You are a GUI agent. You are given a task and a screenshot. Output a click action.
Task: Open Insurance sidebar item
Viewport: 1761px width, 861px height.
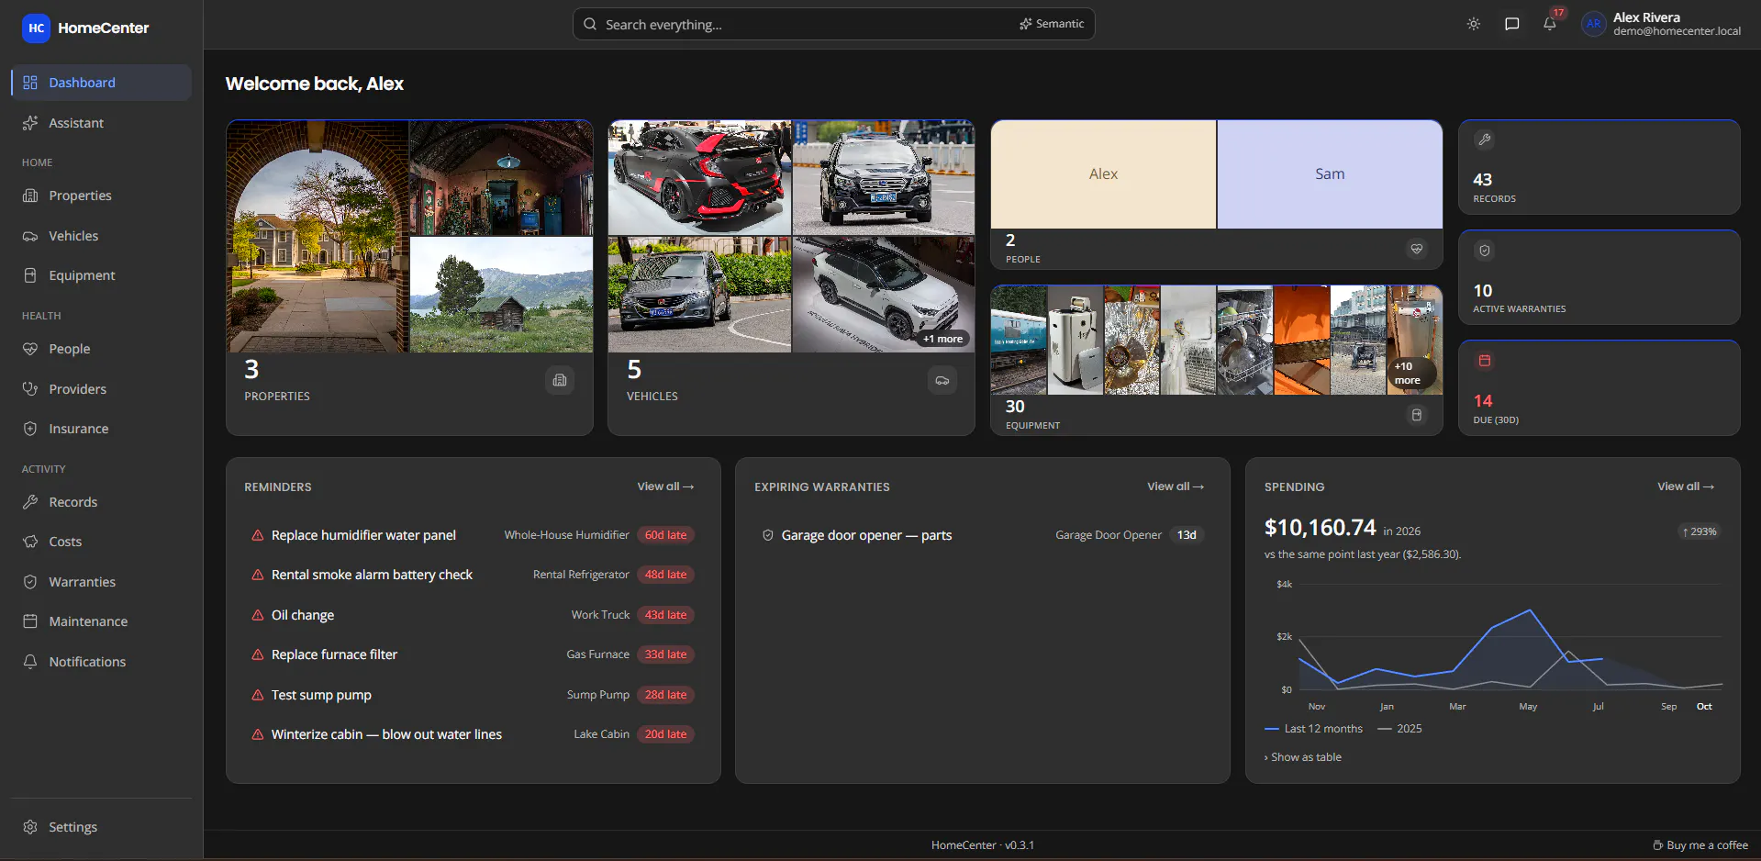(101, 429)
